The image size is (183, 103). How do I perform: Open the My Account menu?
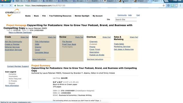98,16
